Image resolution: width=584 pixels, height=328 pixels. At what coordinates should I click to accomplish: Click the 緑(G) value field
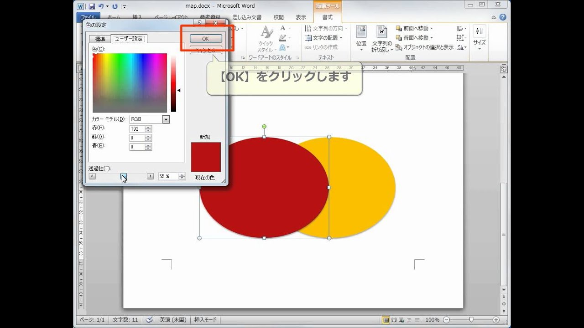(137, 138)
